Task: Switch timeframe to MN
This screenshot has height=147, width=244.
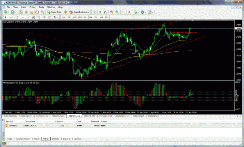Action: (x=107, y=17)
